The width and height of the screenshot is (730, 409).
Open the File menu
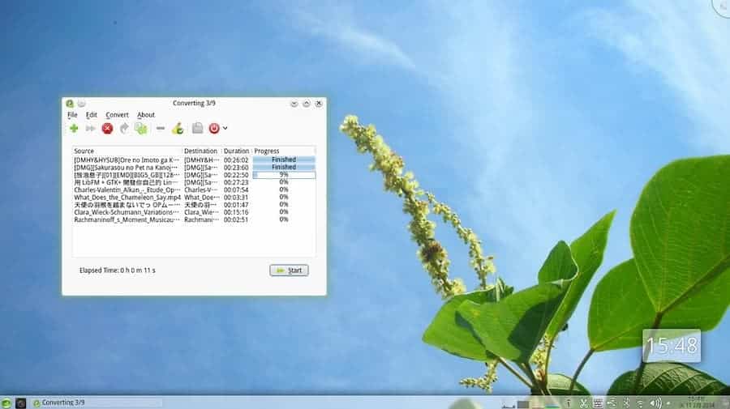(x=72, y=115)
